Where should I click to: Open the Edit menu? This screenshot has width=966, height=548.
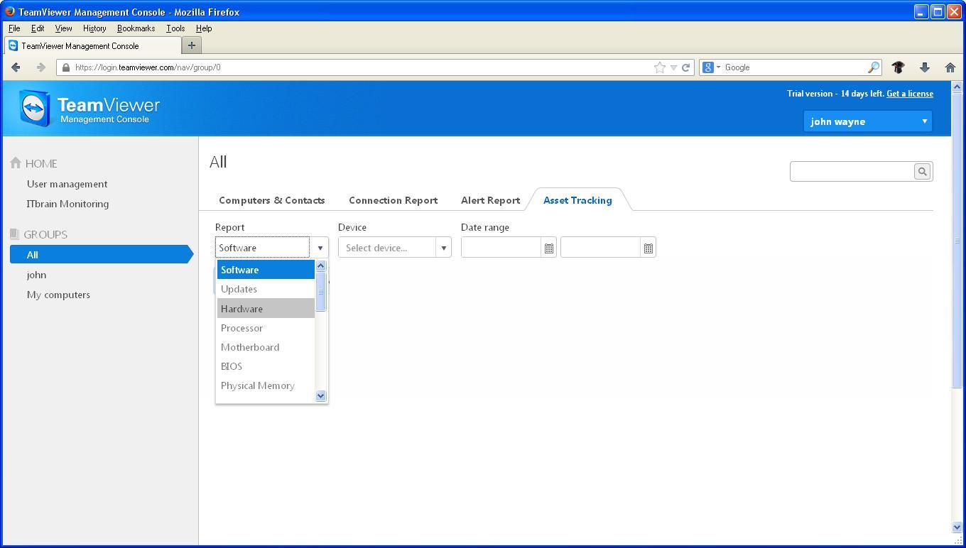click(38, 28)
